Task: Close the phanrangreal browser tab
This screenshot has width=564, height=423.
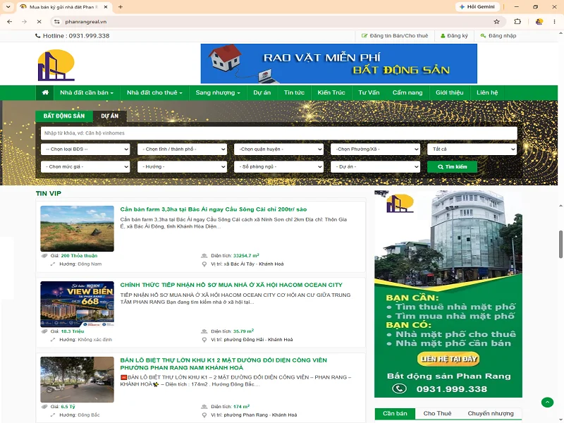Action: point(106,7)
